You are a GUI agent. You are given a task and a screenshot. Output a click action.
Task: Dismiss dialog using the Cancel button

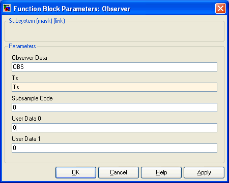click(119, 172)
